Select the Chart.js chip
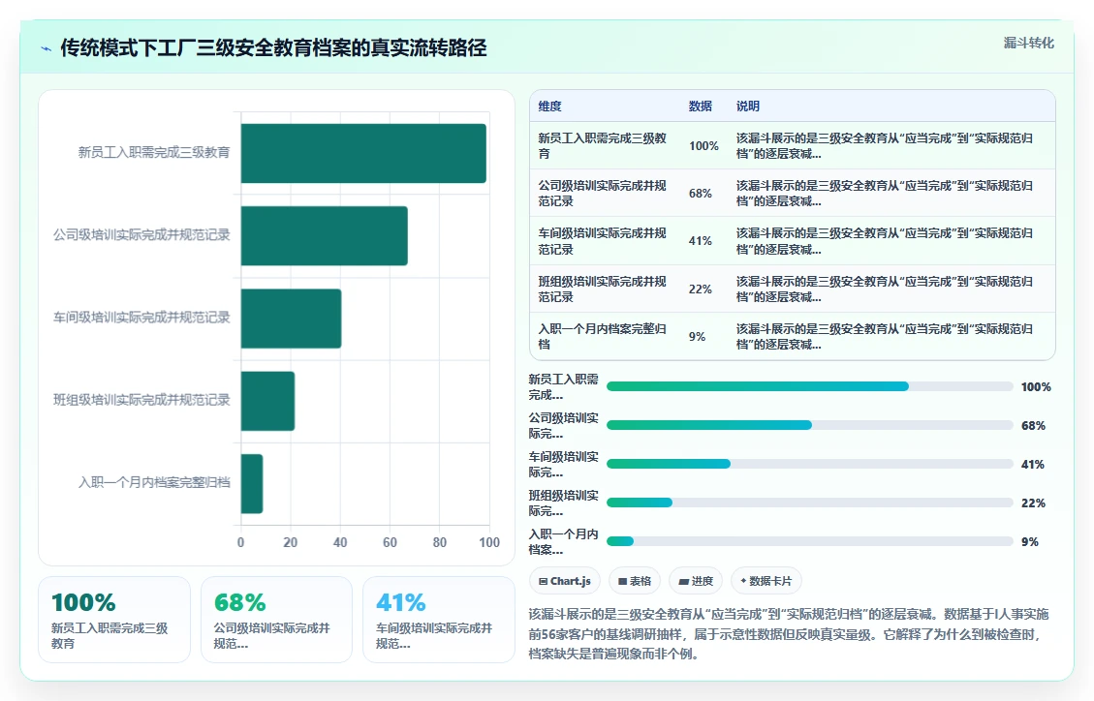Screen dimensions: 1094x701 565,581
